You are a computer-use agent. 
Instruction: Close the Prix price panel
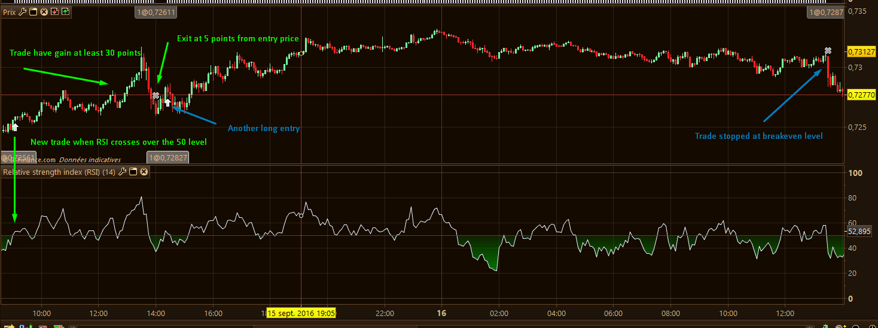(44, 11)
